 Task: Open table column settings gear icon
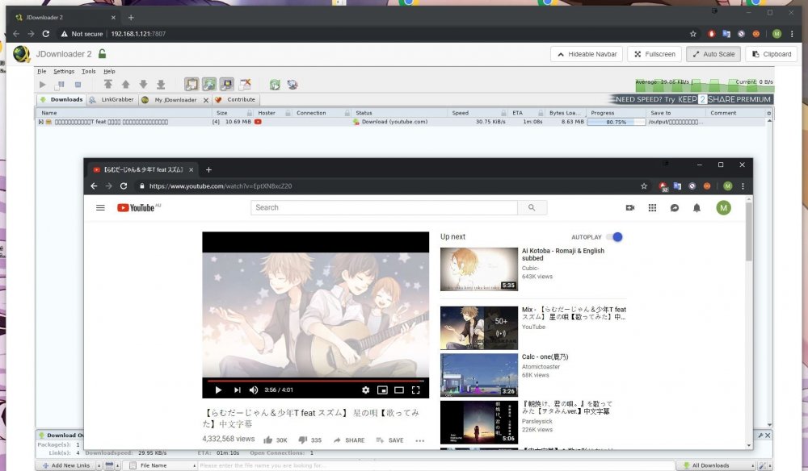point(769,113)
